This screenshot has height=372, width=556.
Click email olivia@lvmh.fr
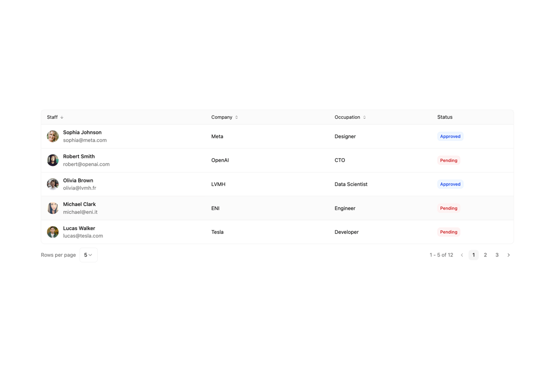(x=79, y=188)
